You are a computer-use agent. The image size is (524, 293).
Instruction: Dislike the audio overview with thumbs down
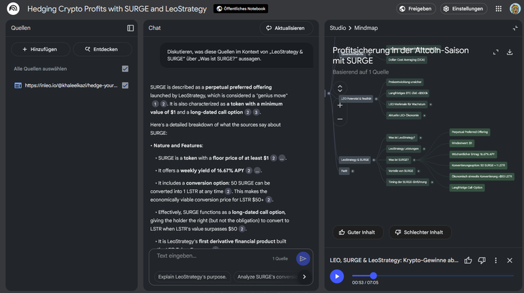click(x=482, y=260)
